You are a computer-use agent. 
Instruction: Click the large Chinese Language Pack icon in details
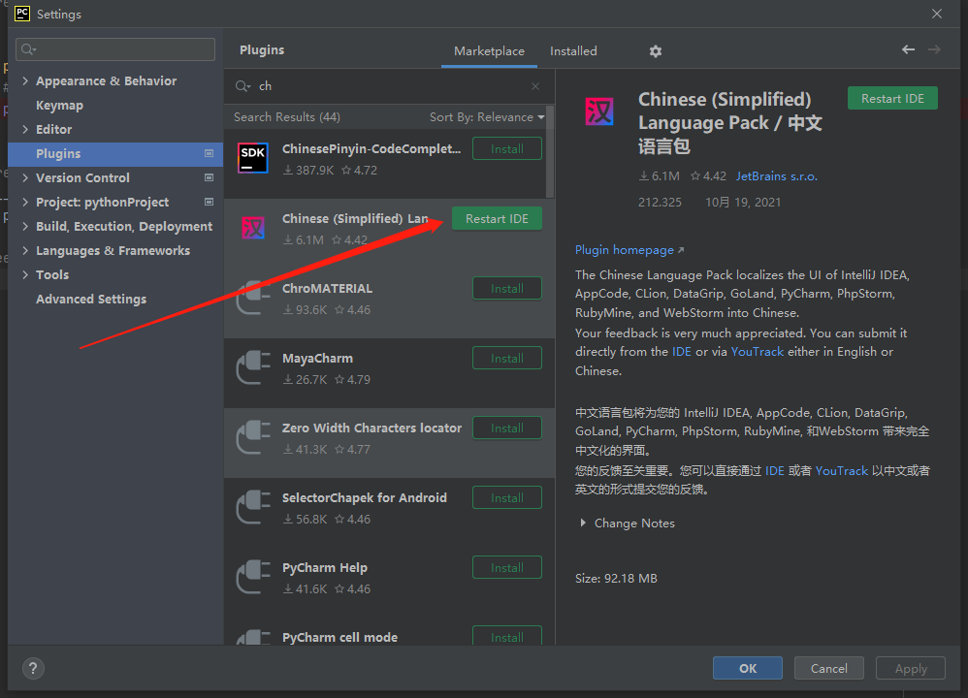pos(599,111)
